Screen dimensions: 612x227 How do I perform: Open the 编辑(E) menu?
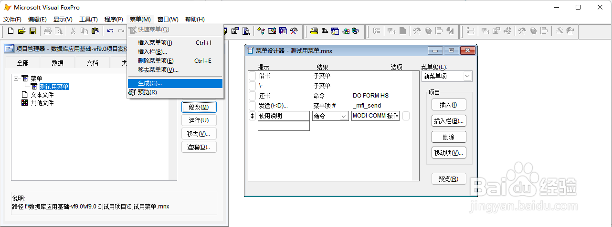tap(37, 20)
